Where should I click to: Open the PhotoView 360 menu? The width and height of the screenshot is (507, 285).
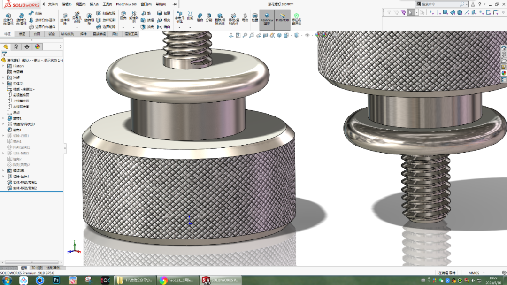click(x=126, y=4)
